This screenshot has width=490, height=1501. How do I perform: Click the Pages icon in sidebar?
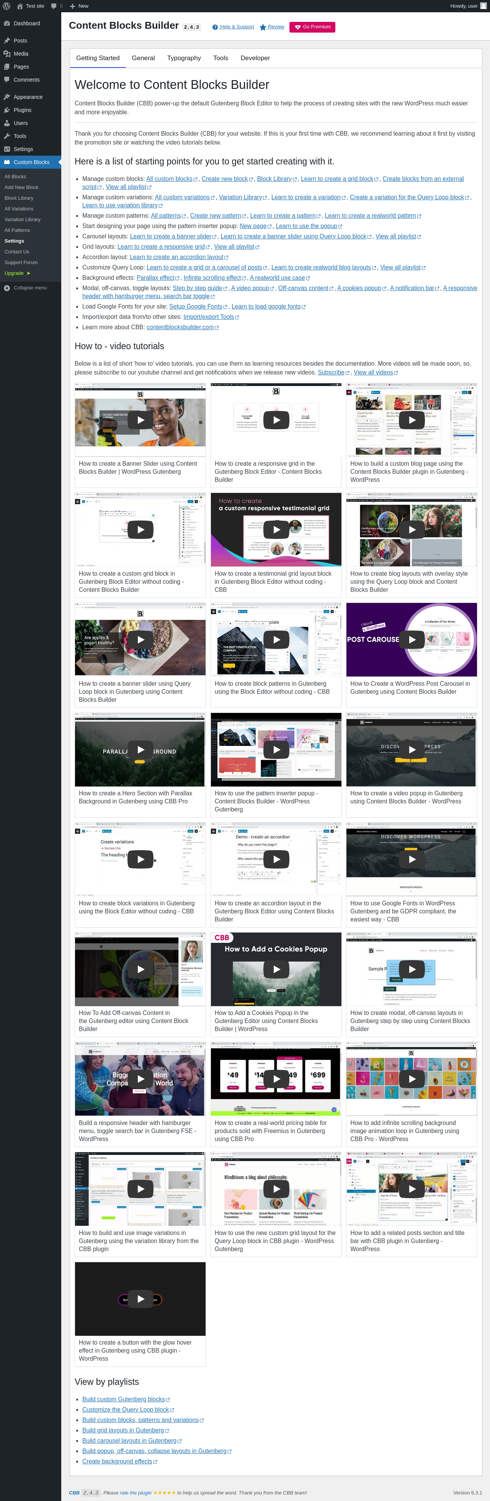tap(7, 66)
